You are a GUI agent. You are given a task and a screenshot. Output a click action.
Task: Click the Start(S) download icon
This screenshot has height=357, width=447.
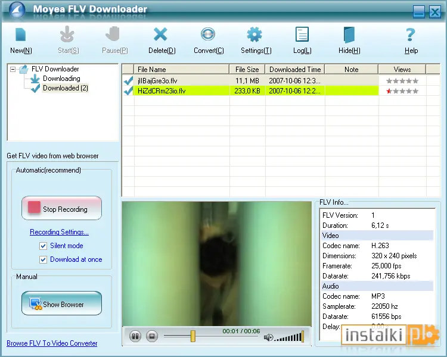point(67,34)
